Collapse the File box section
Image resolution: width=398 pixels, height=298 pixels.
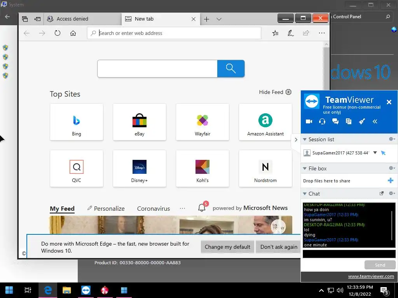click(305, 168)
